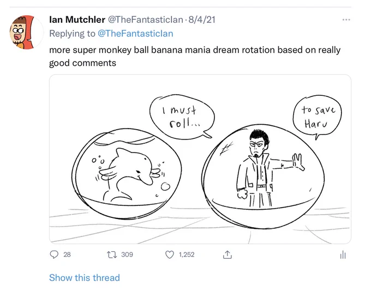
Task: Click the retweet count 309
Action: 127,254
